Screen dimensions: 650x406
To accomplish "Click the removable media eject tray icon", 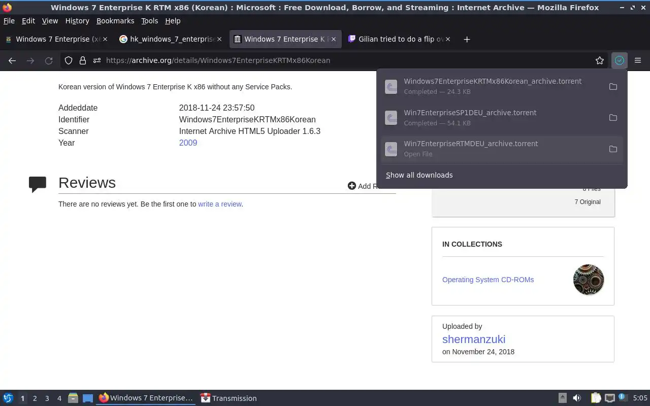I will point(562,398).
